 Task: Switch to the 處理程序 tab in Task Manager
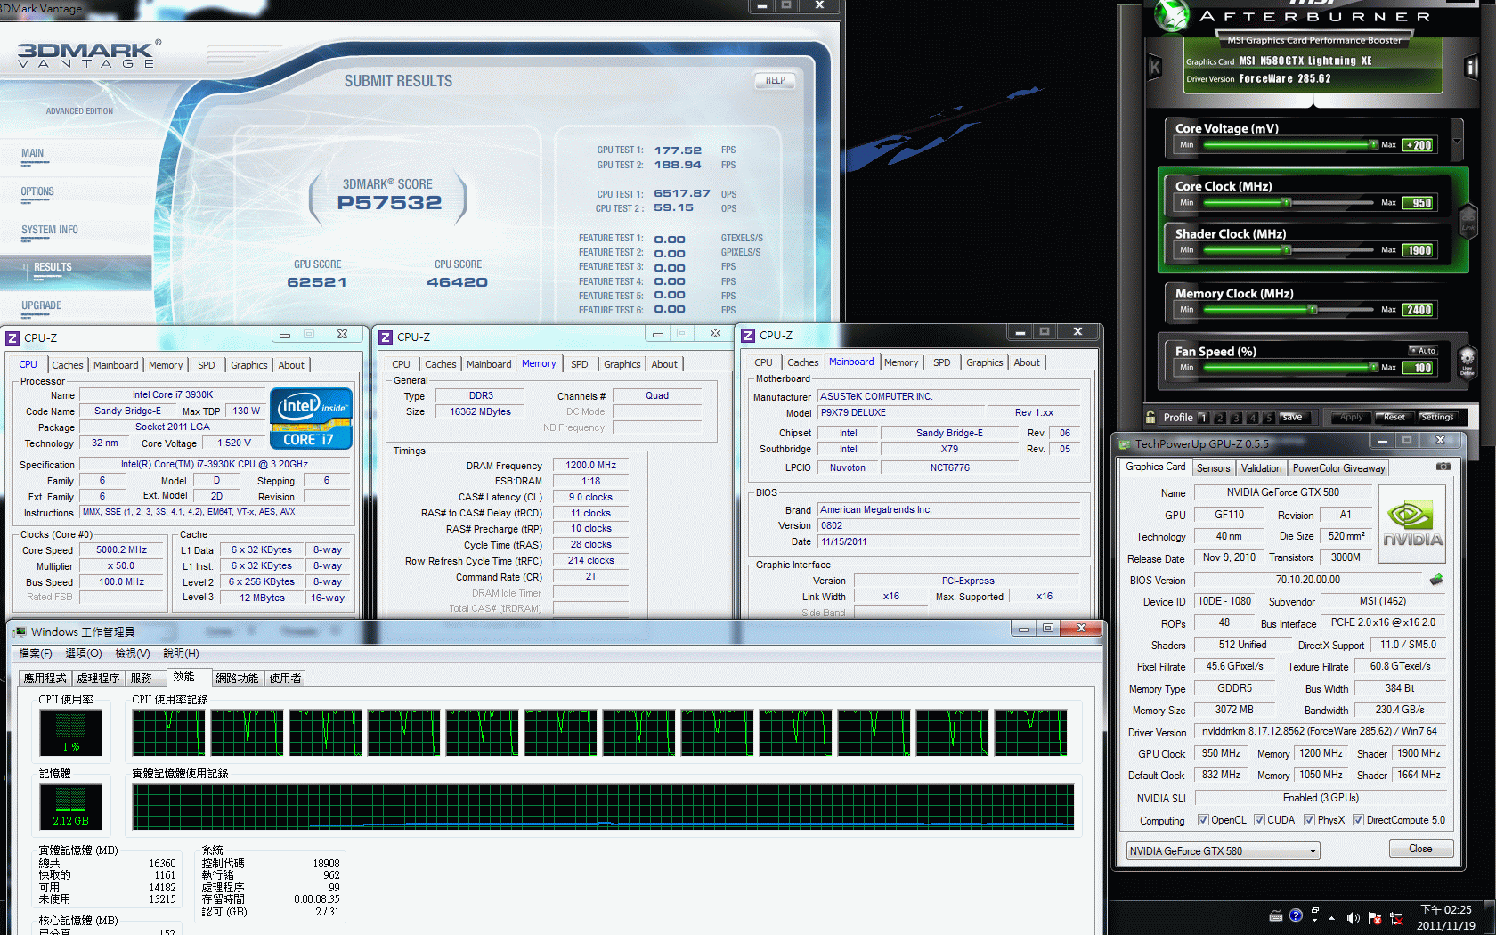tap(98, 679)
